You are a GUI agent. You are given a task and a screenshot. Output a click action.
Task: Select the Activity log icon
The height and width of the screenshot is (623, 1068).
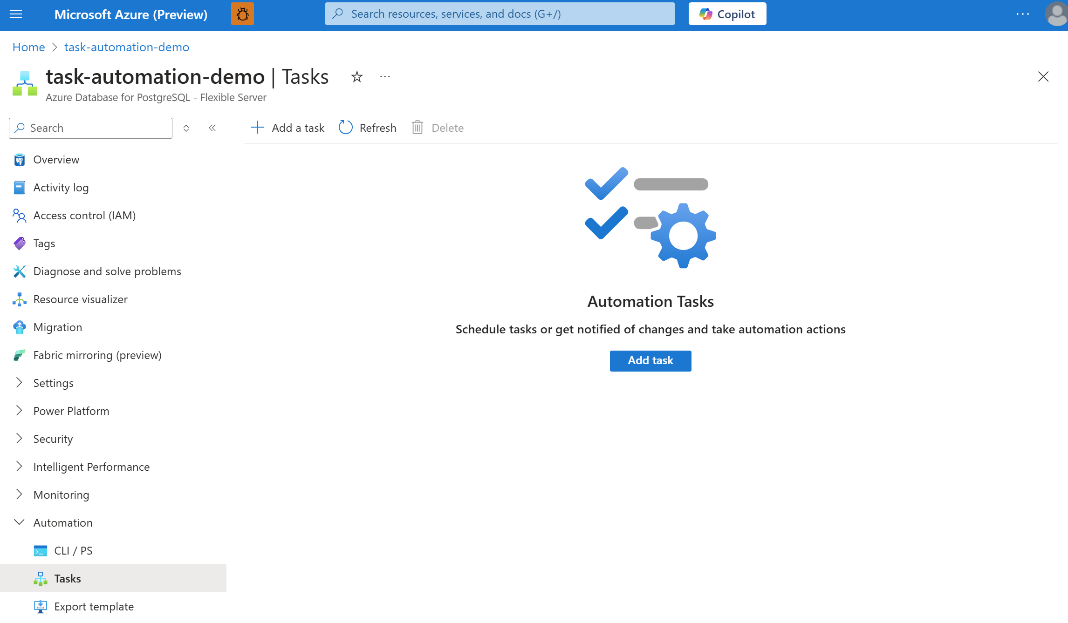pos(19,188)
